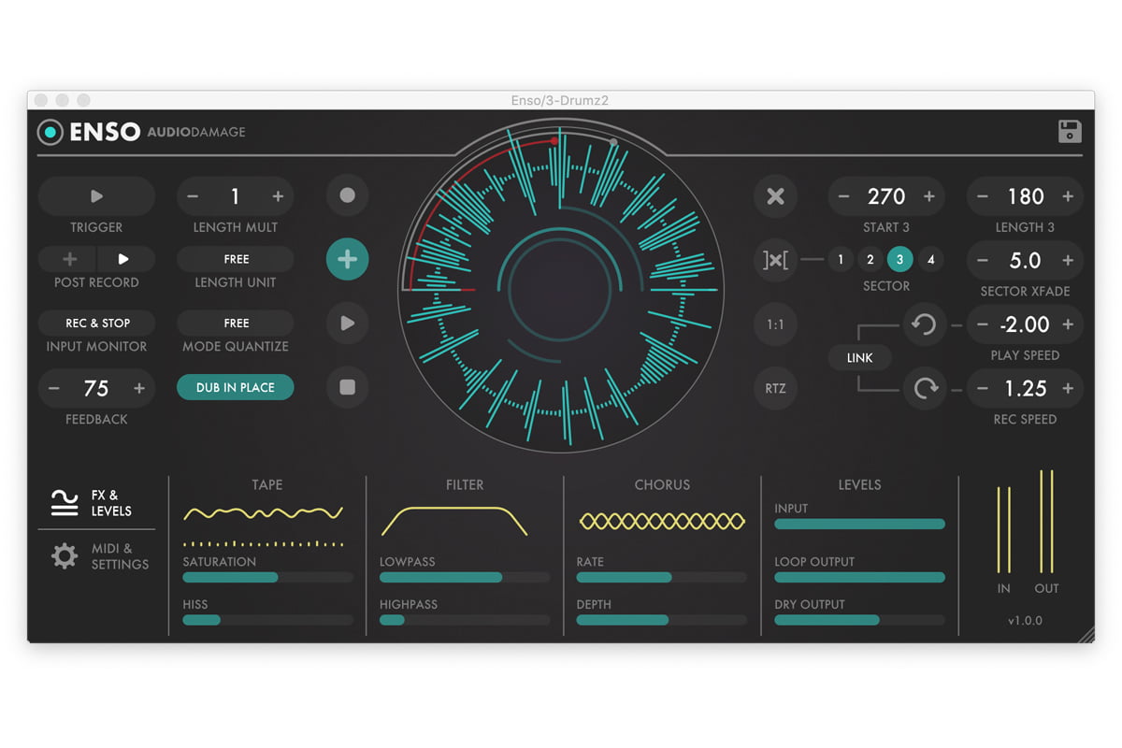Click the grey loop end marker dot
1122x748 pixels.
612,142
